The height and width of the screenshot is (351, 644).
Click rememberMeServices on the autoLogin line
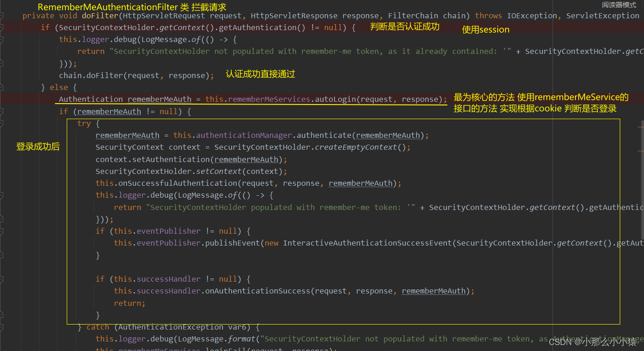click(x=269, y=99)
